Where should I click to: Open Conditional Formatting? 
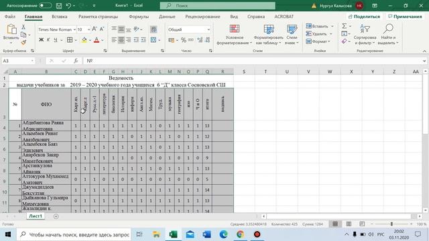tap(235, 34)
